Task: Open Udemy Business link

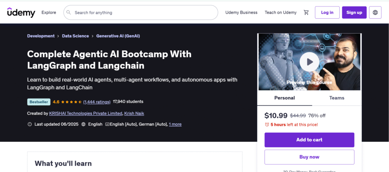Action: coord(241,13)
